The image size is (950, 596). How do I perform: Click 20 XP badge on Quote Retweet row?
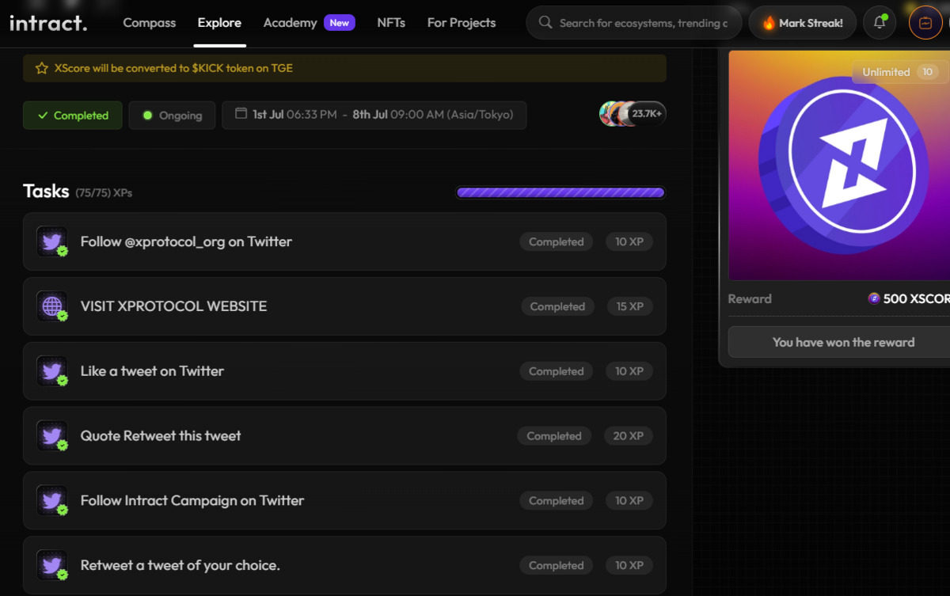pos(629,436)
